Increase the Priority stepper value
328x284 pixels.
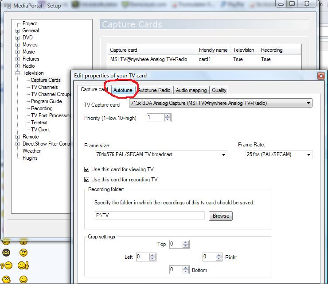(168, 115)
